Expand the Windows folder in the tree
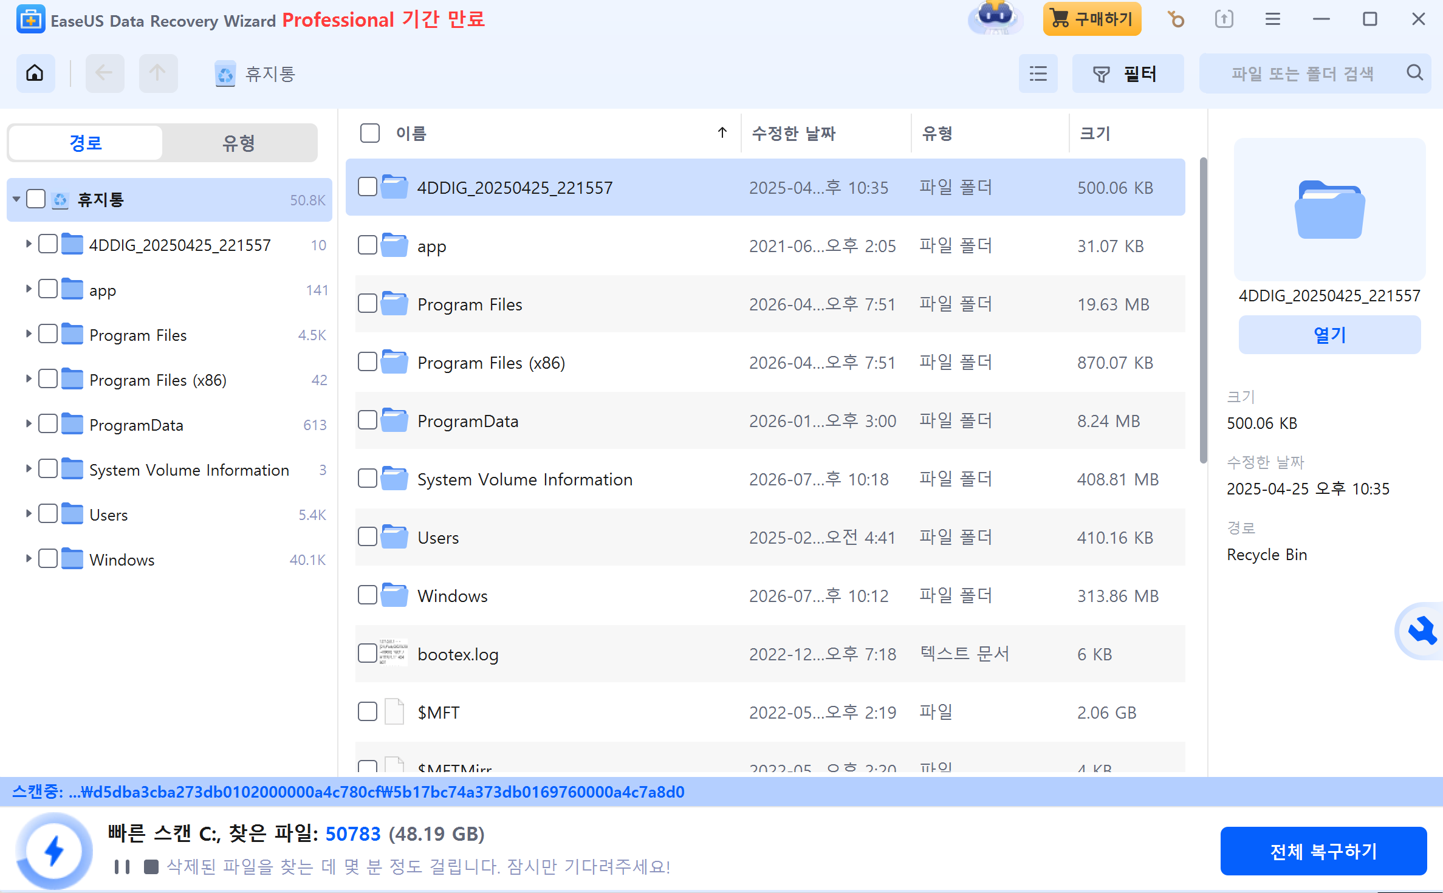Screen dimensions: 1443x893 28,559
